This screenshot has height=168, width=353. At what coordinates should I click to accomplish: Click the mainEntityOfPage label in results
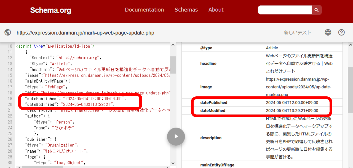click(x=217, y=165)
